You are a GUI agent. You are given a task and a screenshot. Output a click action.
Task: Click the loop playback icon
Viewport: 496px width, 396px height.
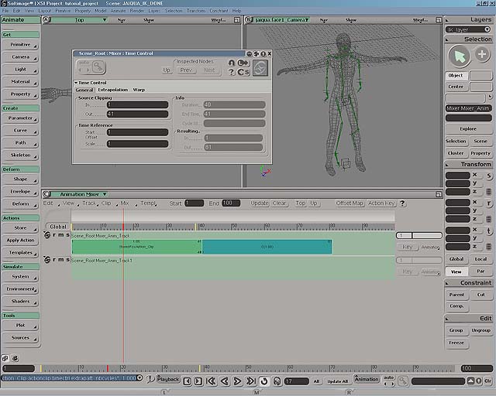point(263,381)
